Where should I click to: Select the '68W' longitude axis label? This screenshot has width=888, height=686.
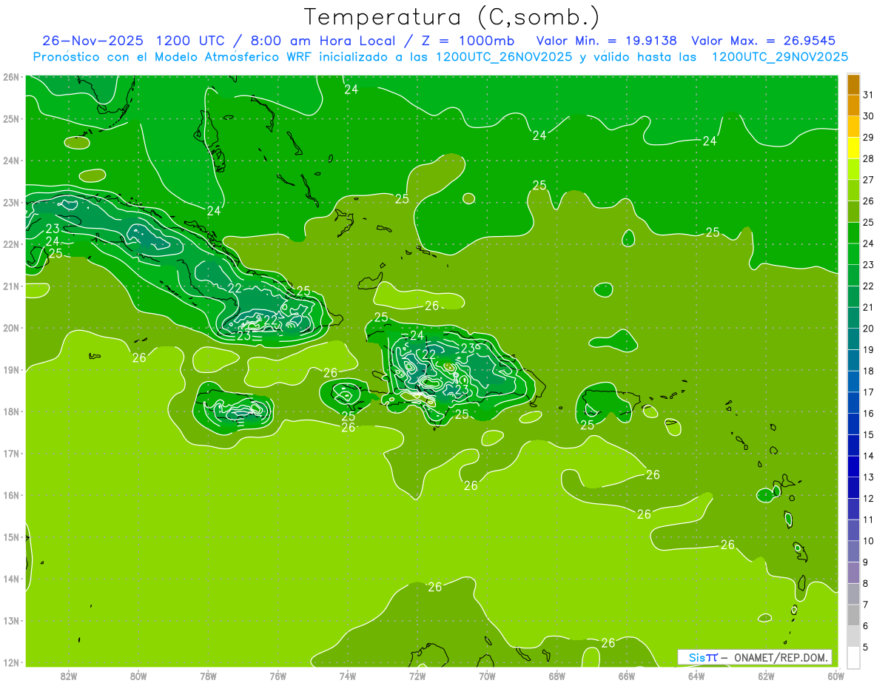coord(556,676)
